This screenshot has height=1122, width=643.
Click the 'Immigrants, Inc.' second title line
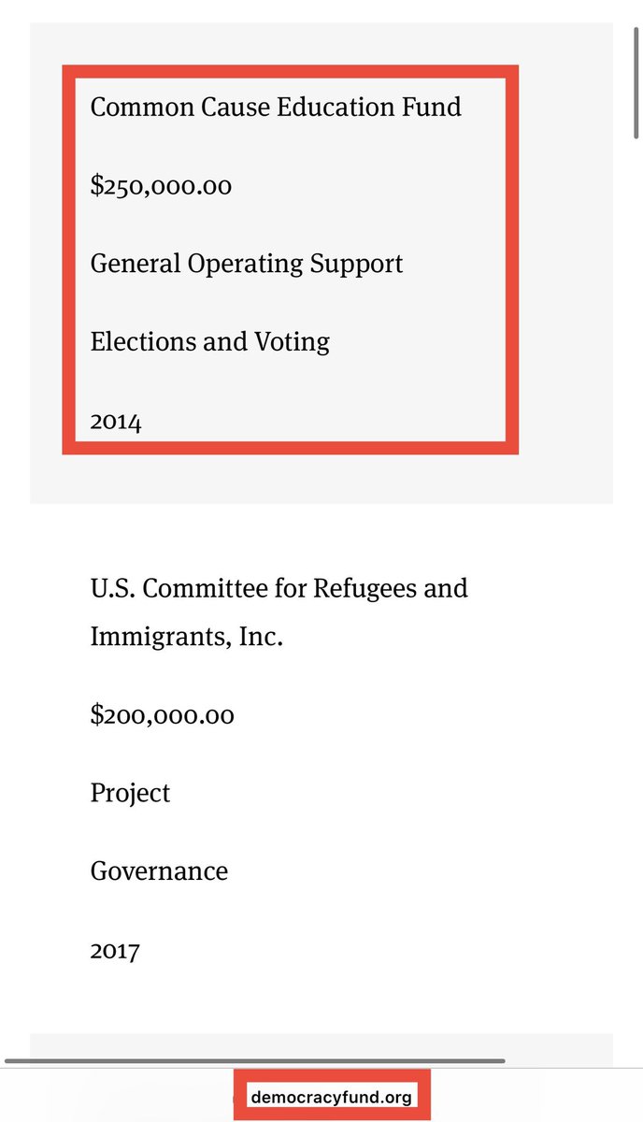(187, 637)
